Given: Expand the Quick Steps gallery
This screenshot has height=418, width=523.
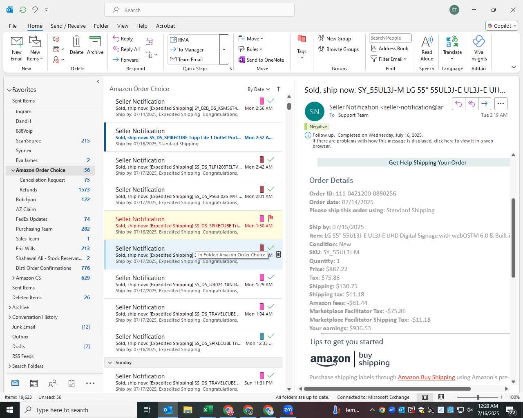Looking at the screenshot, I should click(x=224, y=49).
